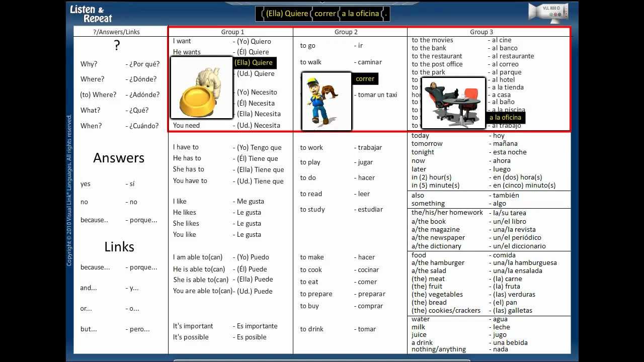Click the verb ir in Group 2

point(360,46)
